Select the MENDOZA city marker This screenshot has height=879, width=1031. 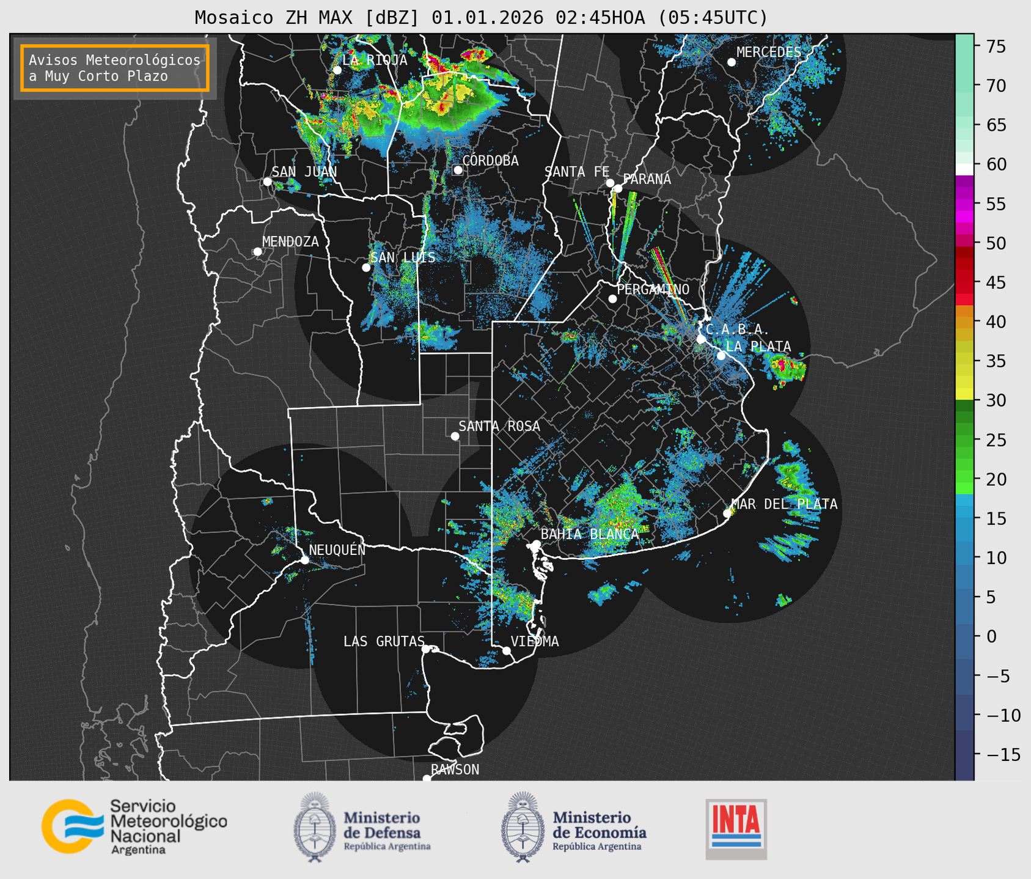click(x=257, y=252)
